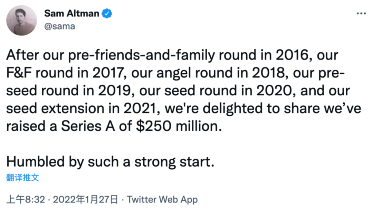Click the 翻译推文 translate tweet link
Screen dimensions: 373x211
point(22,177)
